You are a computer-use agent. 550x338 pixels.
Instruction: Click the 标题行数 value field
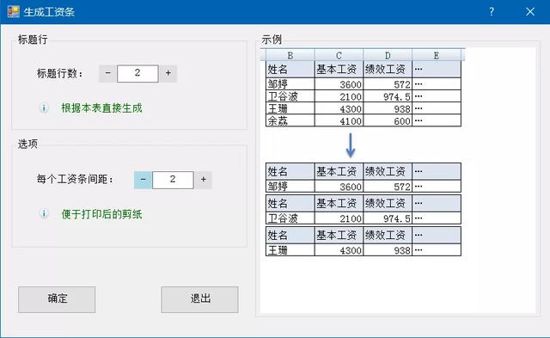[137, 73]
